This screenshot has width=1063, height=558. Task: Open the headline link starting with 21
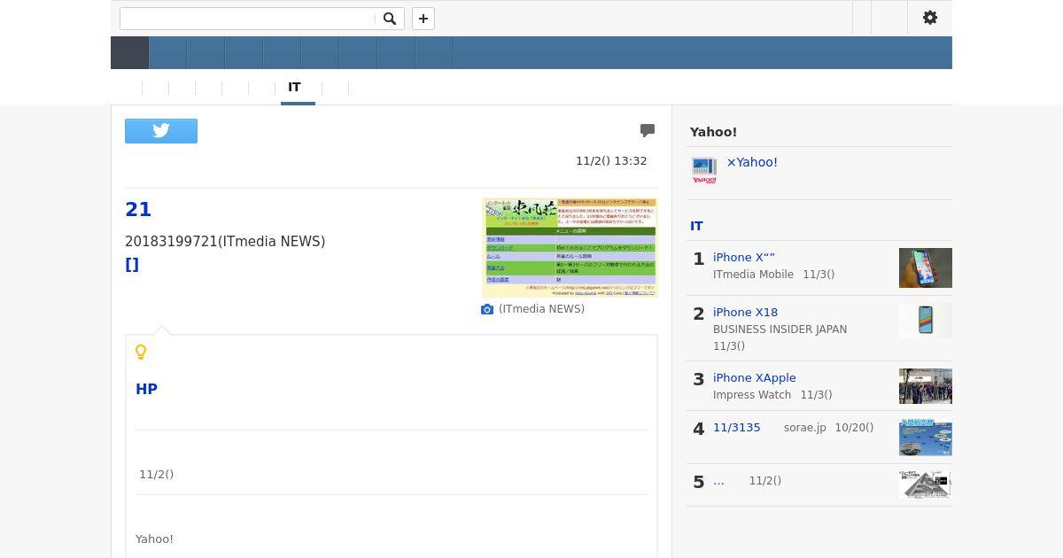point(138,209)
